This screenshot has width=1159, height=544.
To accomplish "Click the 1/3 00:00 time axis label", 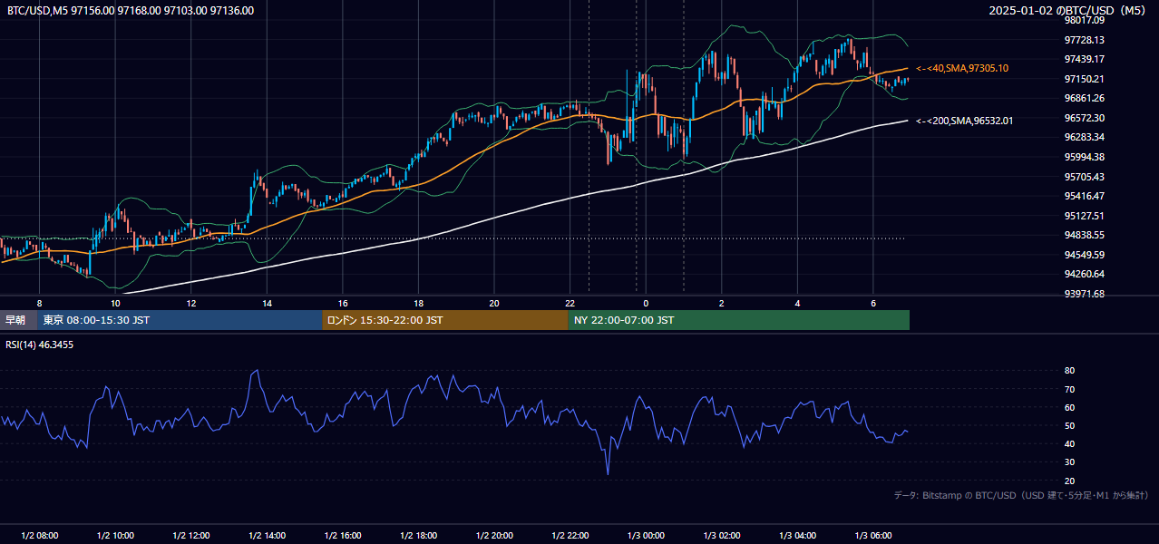I will pos(646,535).
